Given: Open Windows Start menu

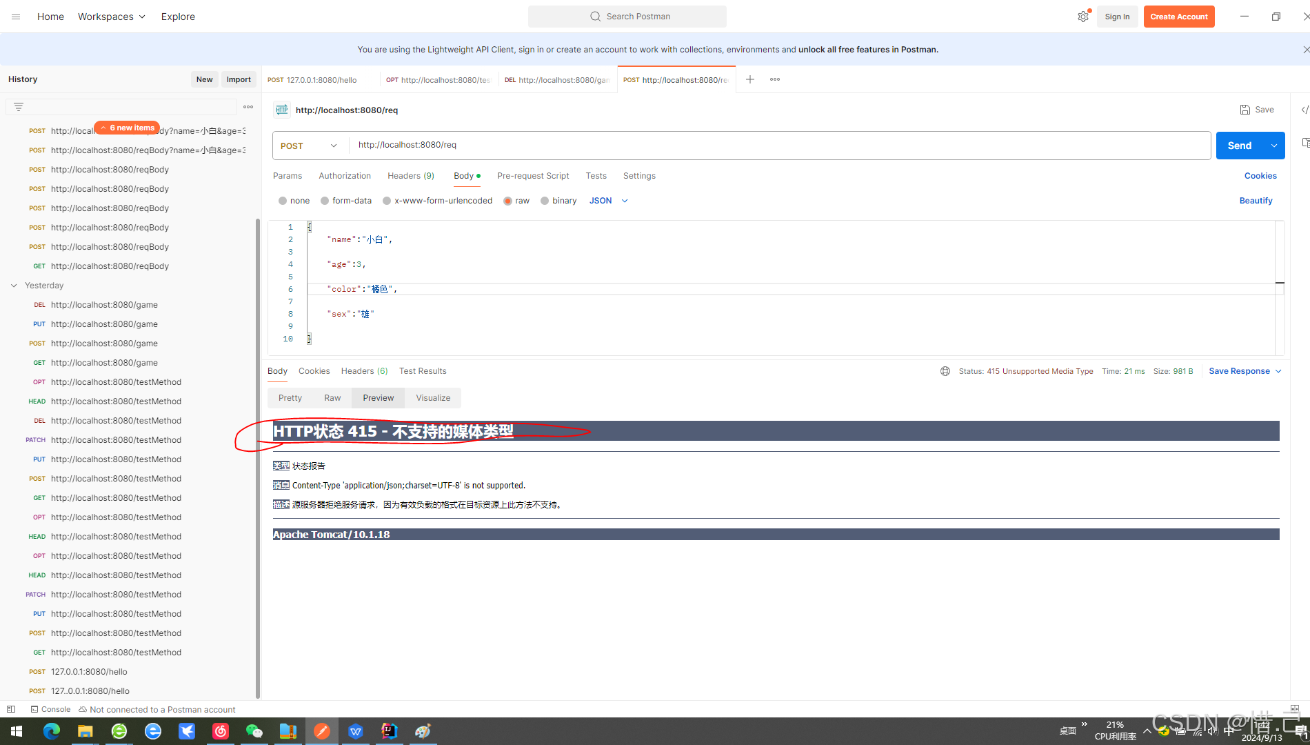Looking at the screenshot, I should click(17, 731).
